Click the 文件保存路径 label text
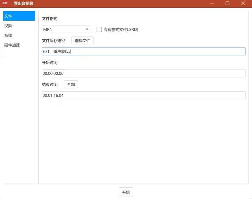The width and height of the screenshot is (252, 199). pyautogui.click(x=54, y=41)
